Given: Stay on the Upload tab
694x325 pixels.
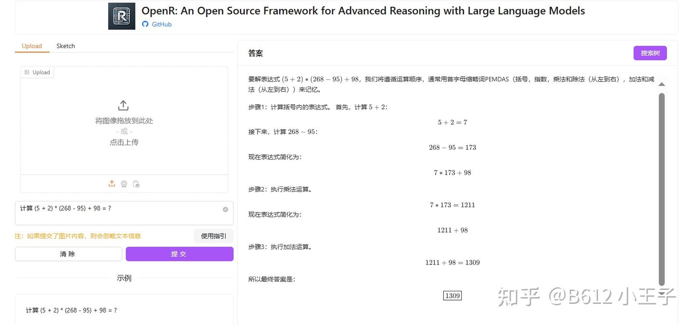Looking at the screenshot, I should click(31, 46).
